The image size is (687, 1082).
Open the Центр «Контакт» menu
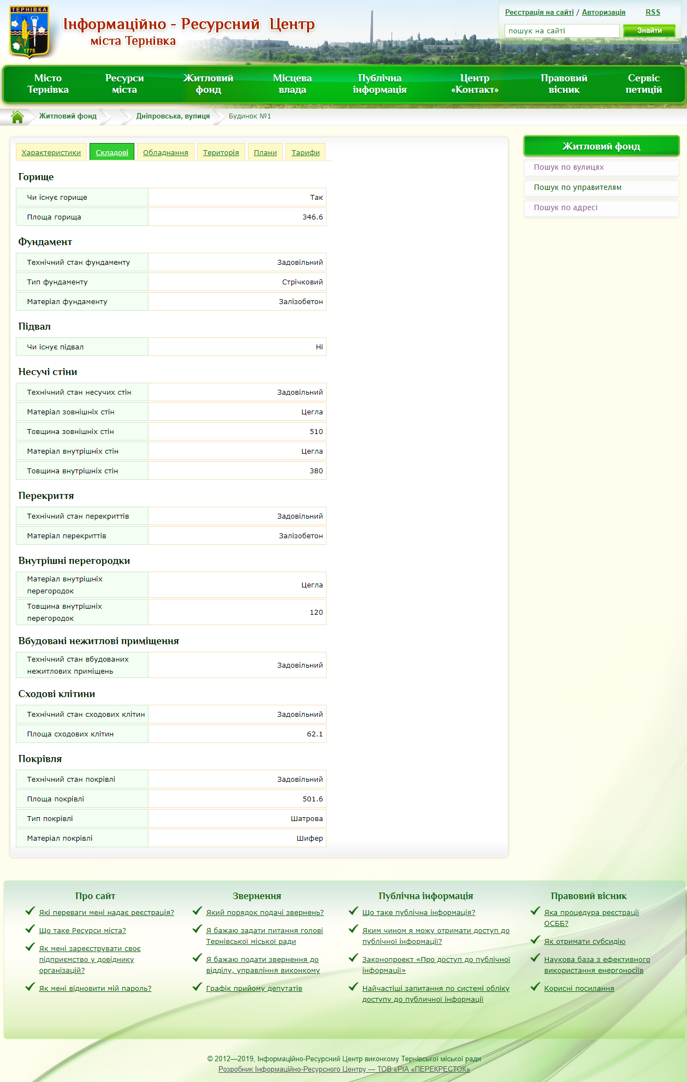[475, 84]
